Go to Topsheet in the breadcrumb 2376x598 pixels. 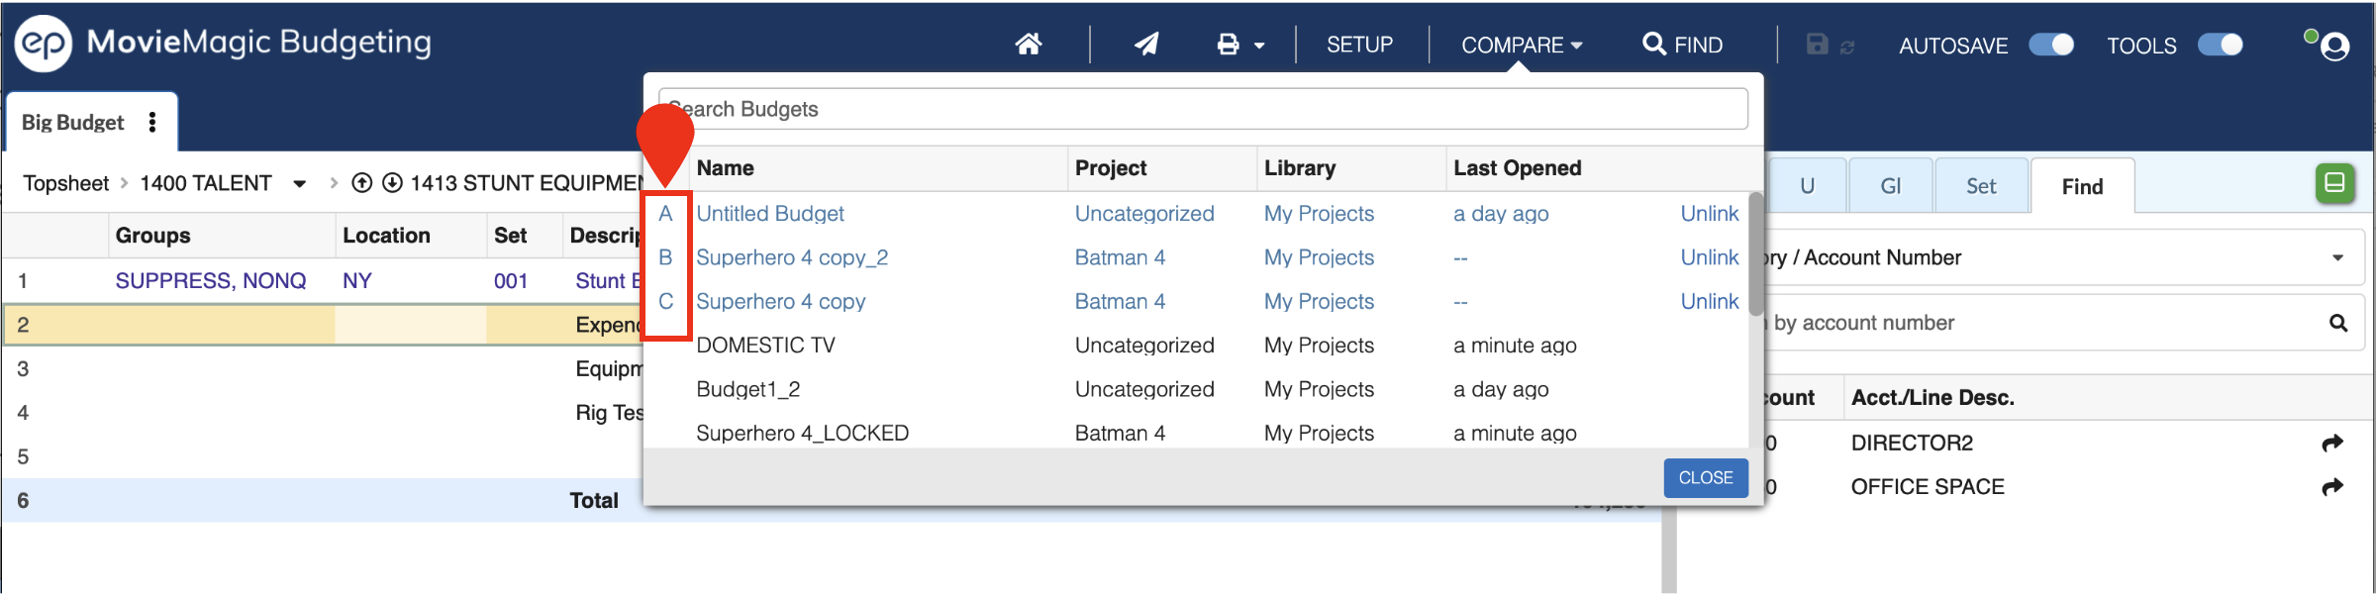pyautogui.click(x=65, y=183)
